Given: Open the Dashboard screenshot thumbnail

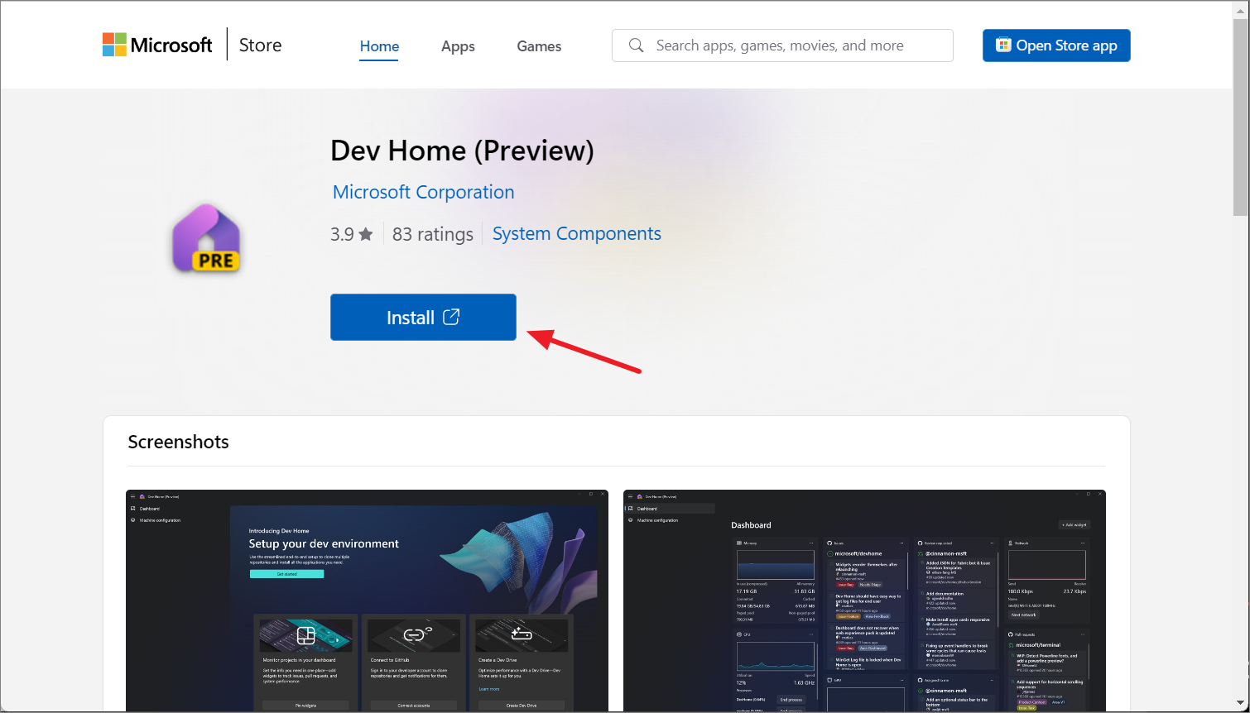Looking at the screenshot, I should 864,601.
